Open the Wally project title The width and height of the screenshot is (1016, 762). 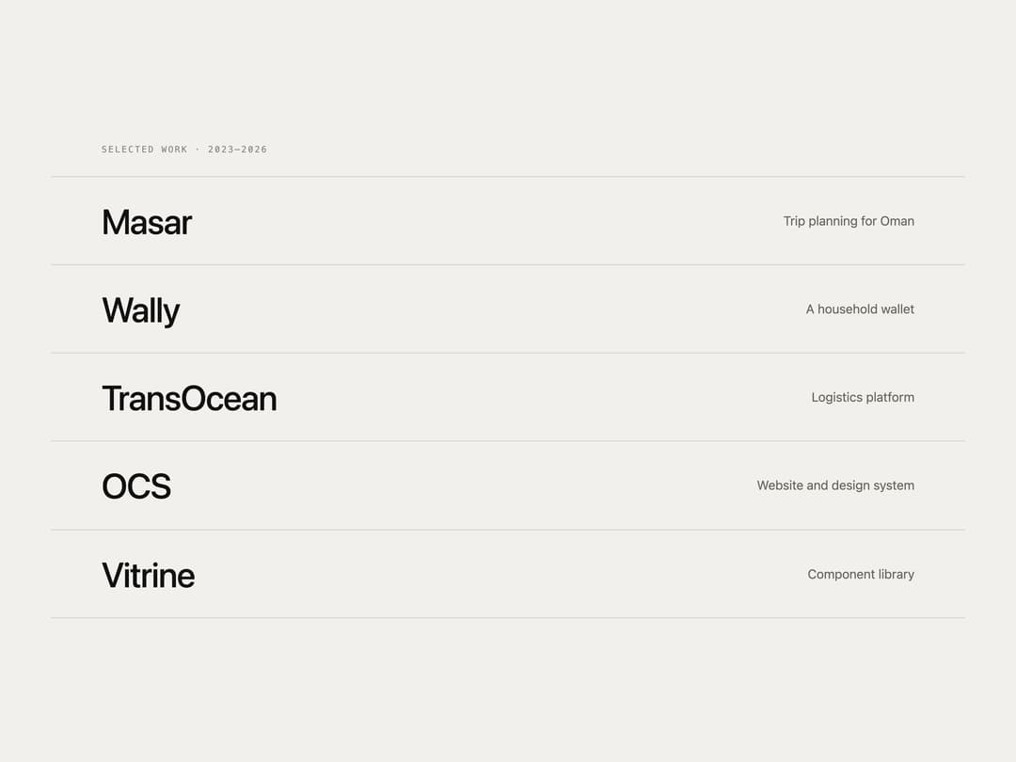pyautogui.click(x=140, y=310)
